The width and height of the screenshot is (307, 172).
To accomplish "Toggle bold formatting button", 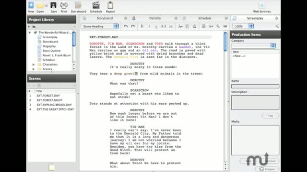I will (142, 26).
